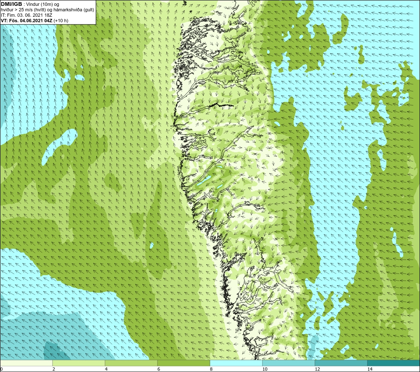Click the 0-2 m/s pale yellow legend swatch
Screen dimensions: 420x372
click(26, 363)
